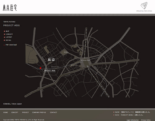
Task: Open the 05/12 Concept Book news entry
Action: [129, 115]
